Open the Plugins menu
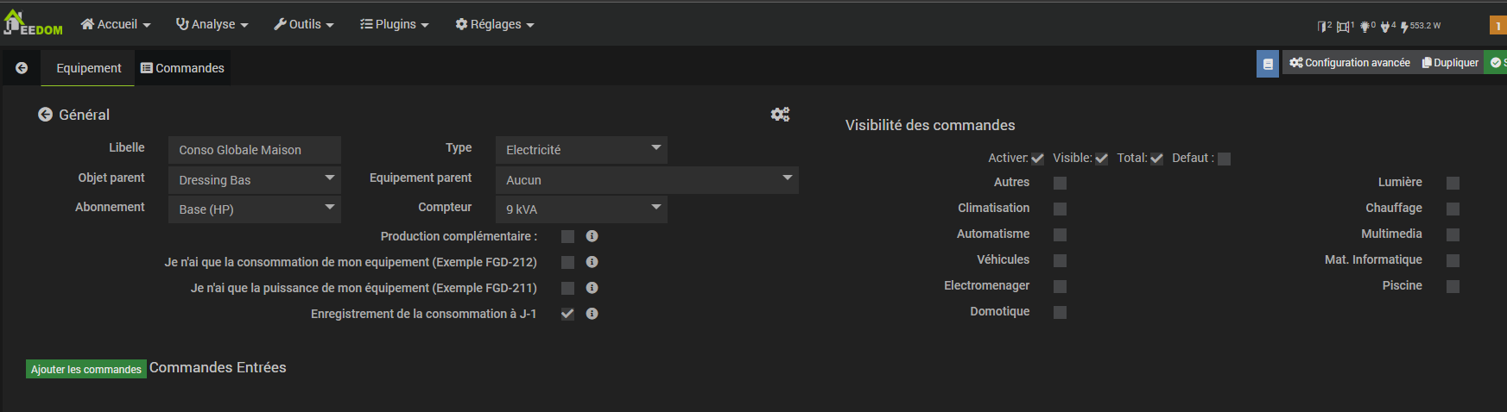The width and height of the screenshot is (1507, 412). pos(394,24)
